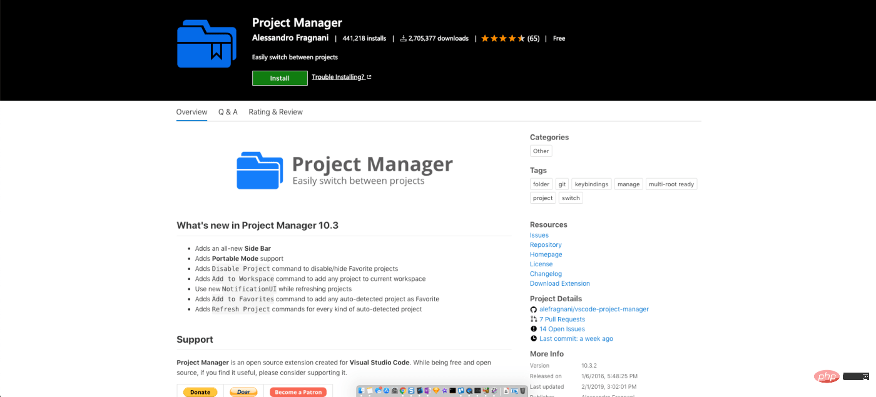Open Last commit: a week ago link
The image size is (876, 397).
[x=576, y=339]
